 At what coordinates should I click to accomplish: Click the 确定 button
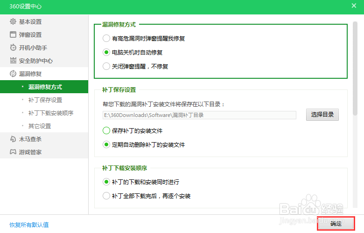tap(336, 224)
